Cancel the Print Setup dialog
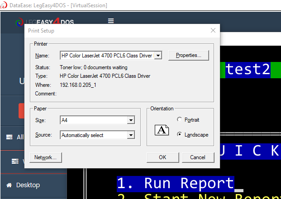Viewport: 281px width, 199px height. pos(198,157)
